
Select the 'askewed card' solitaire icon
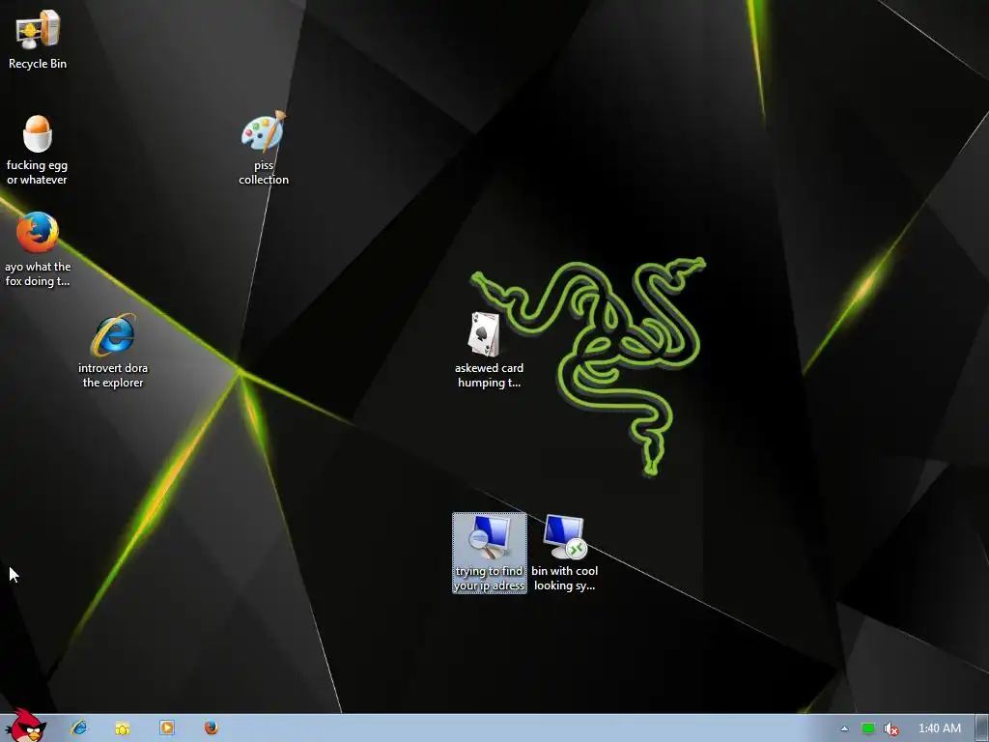pyautogui.click(x=484, y=334)
